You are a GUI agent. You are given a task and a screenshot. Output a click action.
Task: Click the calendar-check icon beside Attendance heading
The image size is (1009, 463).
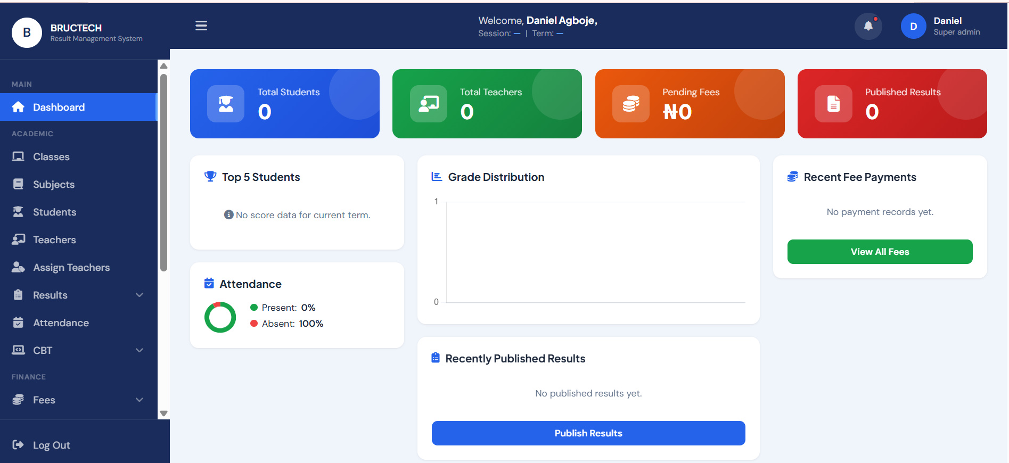(x=209, y=284)
